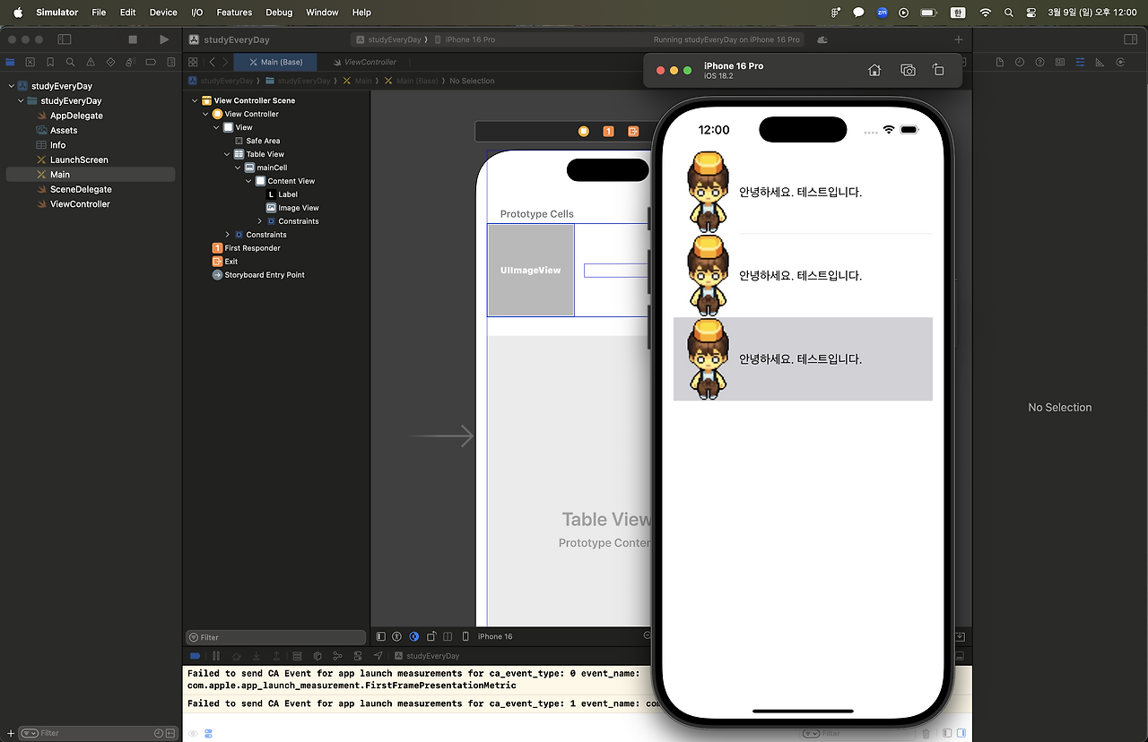Image resolution: width=1148 pixels, height=742 pixels.
Task: Show the History inspector clock icon
Action: click(x=1021, y=62)
